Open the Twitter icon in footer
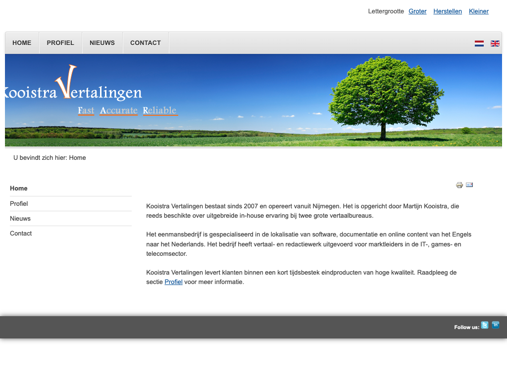Viewport: 507px width, 380px height. point(485,325)
